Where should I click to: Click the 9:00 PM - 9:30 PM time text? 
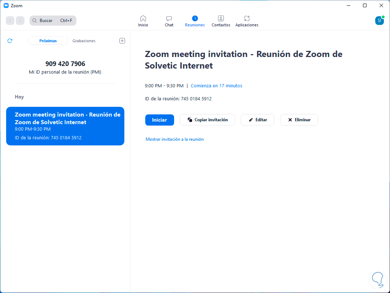click(x=164, y=86)
